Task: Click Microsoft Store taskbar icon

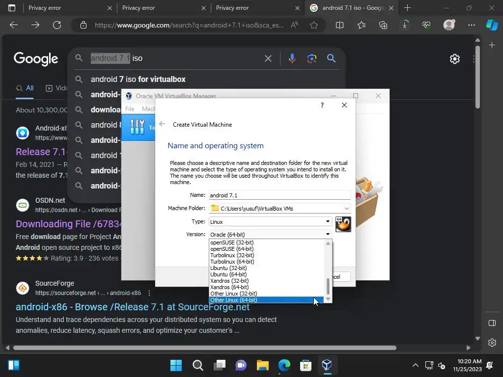Action: 306,365
